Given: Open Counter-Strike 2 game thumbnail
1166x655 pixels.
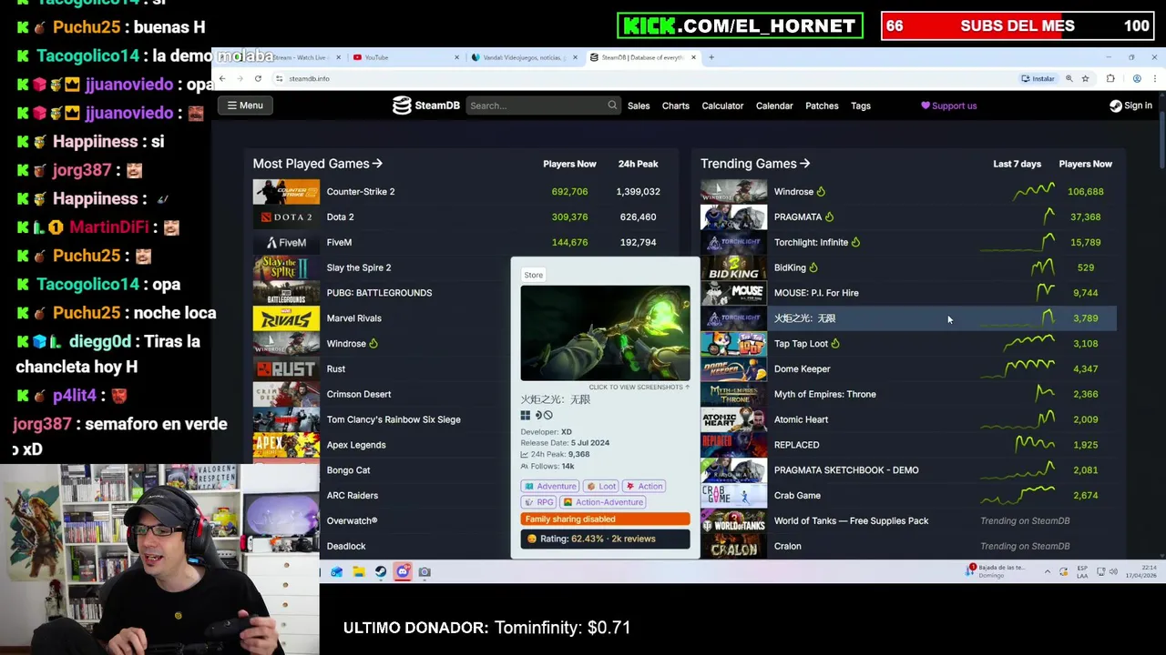Looking at the screenshot, I should point(286,192).
